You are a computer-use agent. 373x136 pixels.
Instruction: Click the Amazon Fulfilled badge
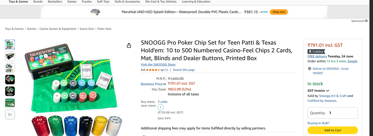[x=316, y=51]
